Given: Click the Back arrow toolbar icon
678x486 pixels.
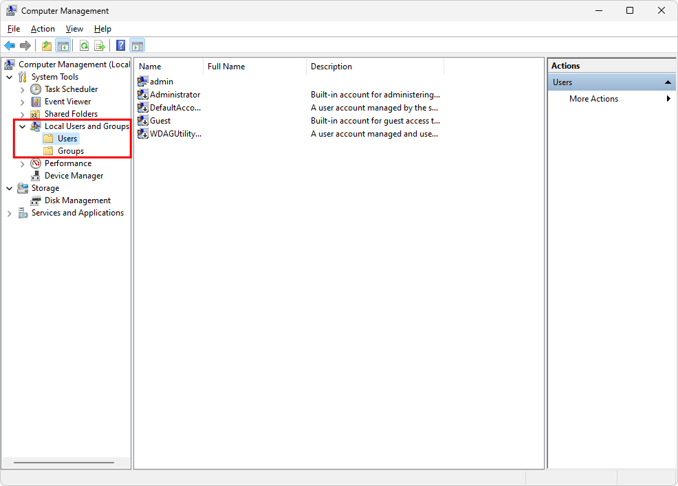Looking at the screenshot, I should [x=10, y=45].
